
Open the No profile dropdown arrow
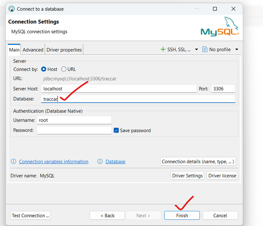tap(237, 50)
